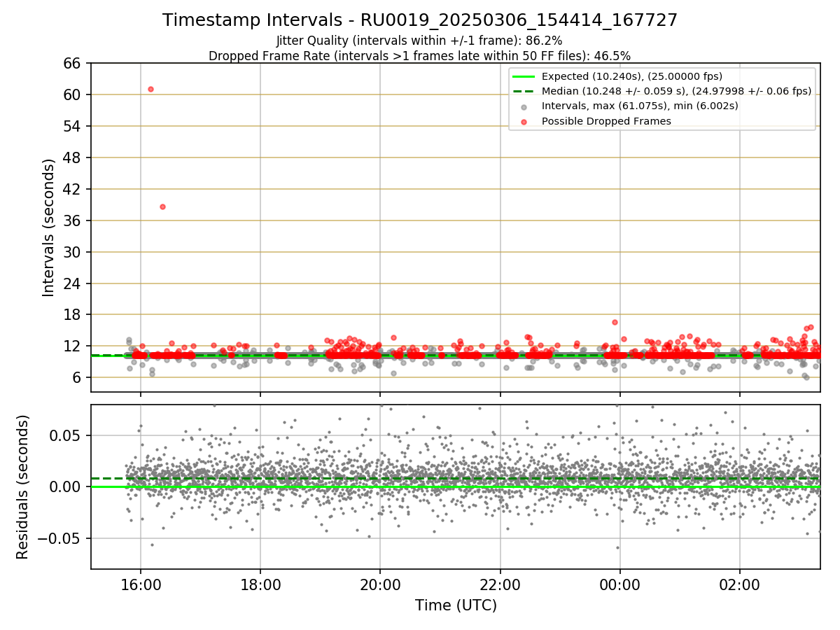Select the 'Possible Dropped Frames' legend text
This screenshot has height=630, width=840.
[x=606, y=121]
